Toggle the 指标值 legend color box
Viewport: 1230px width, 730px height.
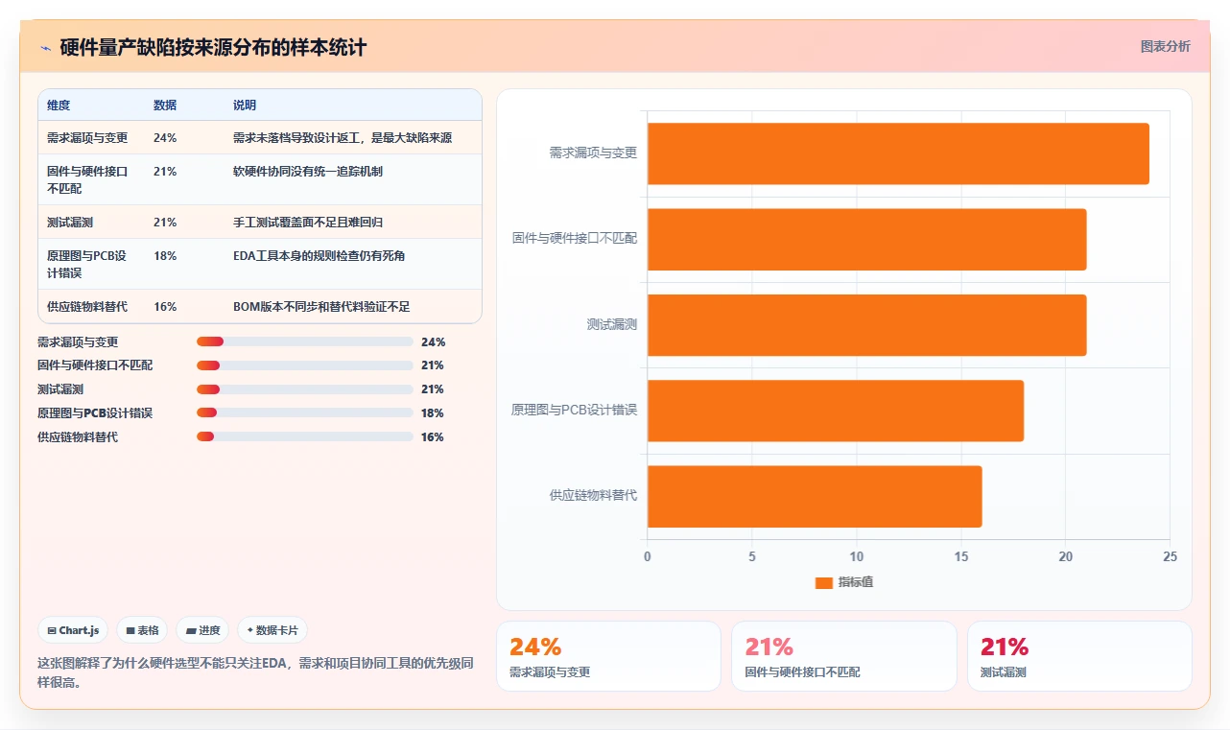point(823,582)
